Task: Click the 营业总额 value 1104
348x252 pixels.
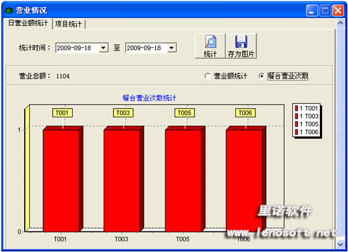Action: (x=63, y=77)
